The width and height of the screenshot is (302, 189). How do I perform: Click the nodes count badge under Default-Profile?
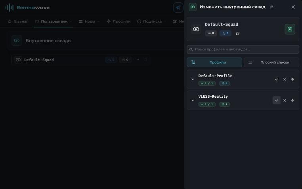click(x=225, y=83)
